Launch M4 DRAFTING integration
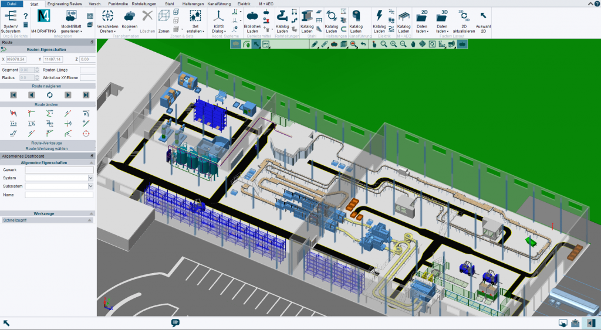The height and width of the screenshot is (330, 601). [43, 22]
